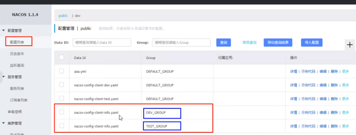Check the DEV_GROUP nacos-config-client-info.yaml row

pyautogui.click(x=62, y=112)
